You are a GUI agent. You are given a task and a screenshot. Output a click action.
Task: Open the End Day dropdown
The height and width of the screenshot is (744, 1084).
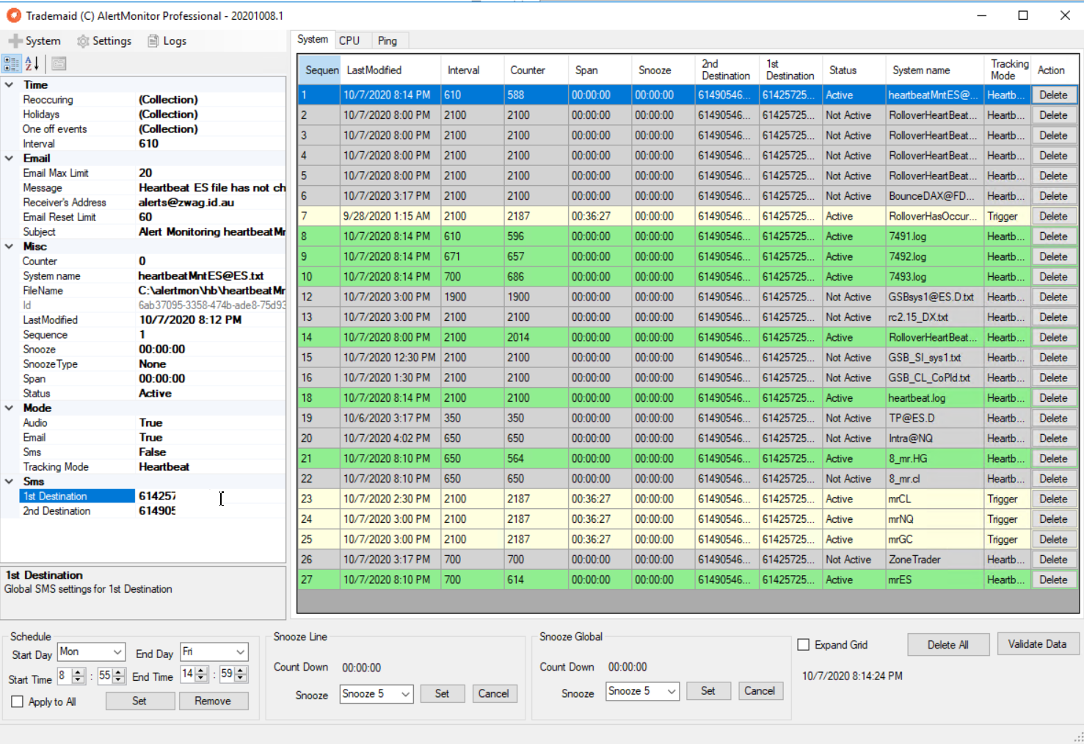pyautogui.click(x=240, y=652)
